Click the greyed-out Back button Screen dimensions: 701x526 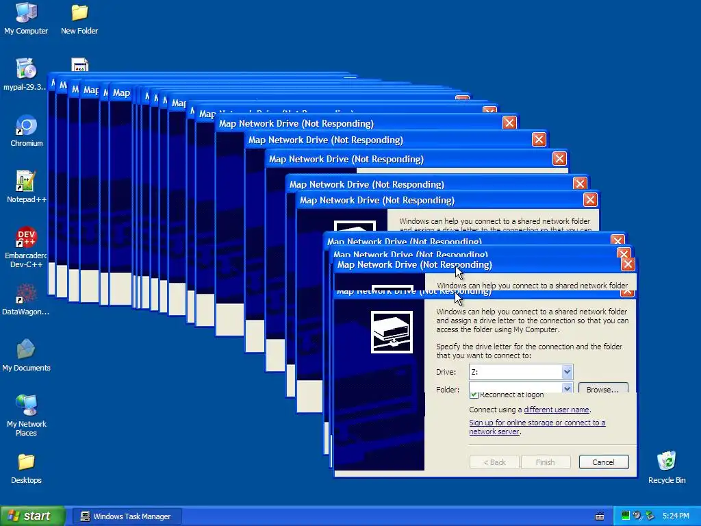(x=494, y=462)
